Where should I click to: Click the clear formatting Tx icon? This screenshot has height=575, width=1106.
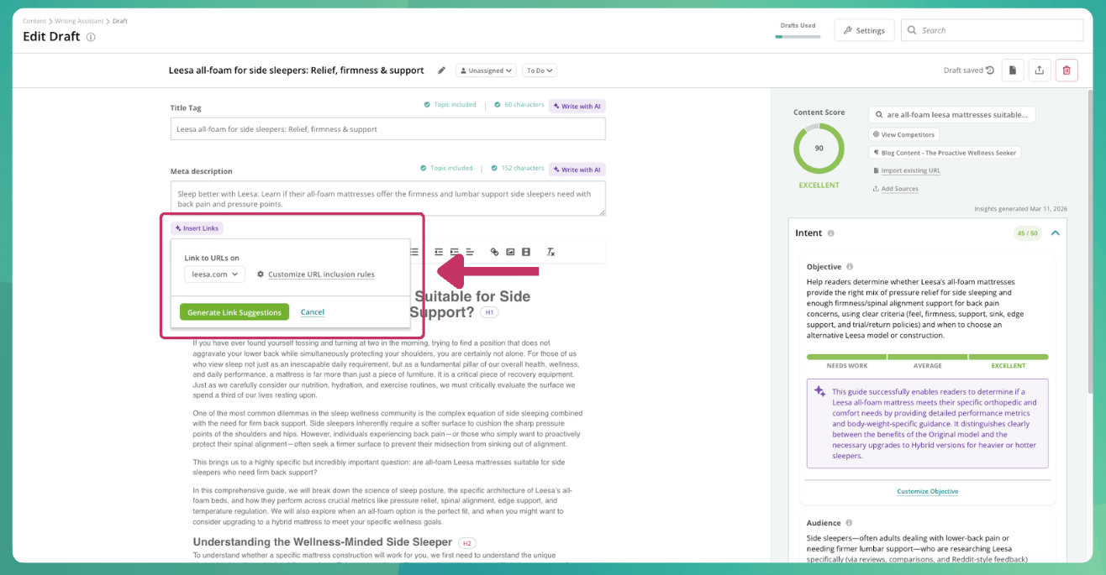(550, 252)
